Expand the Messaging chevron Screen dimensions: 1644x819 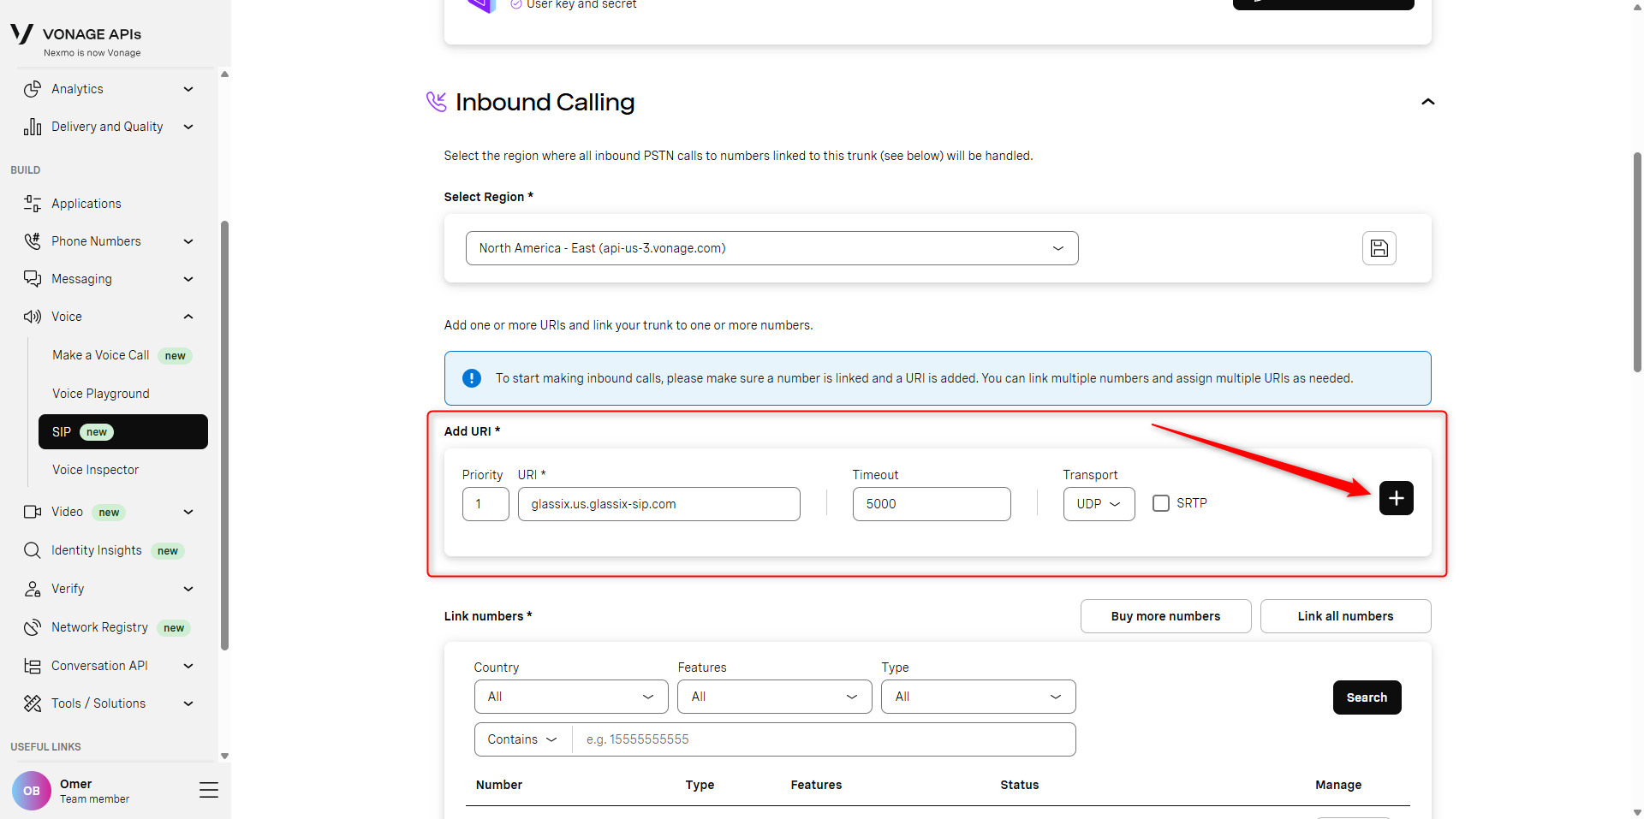coord(188,279)
